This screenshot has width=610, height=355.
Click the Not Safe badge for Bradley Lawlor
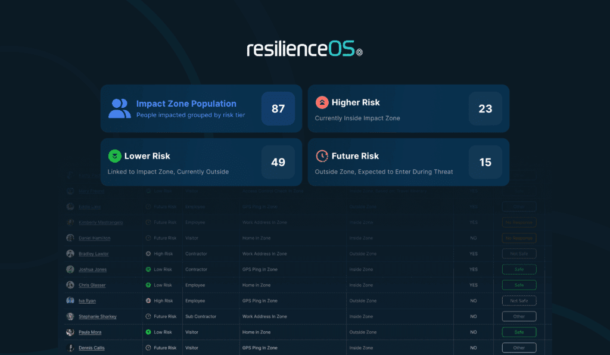tap(519, 254)
